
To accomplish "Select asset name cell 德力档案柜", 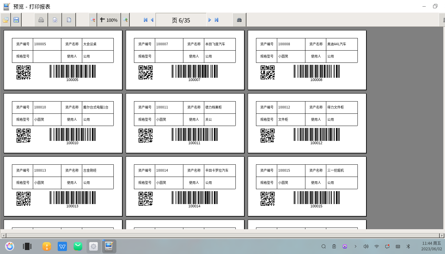I will (220, 107).
